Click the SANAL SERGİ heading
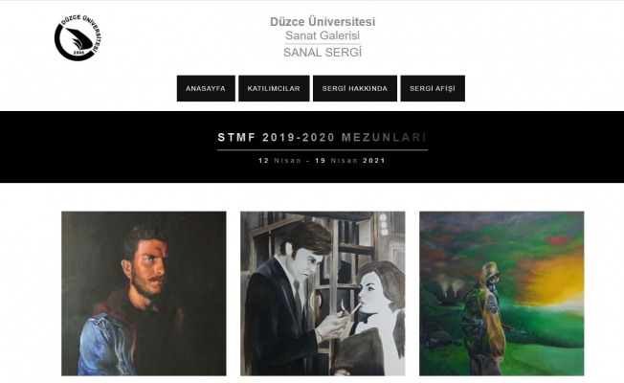 (x=323, y=52)
